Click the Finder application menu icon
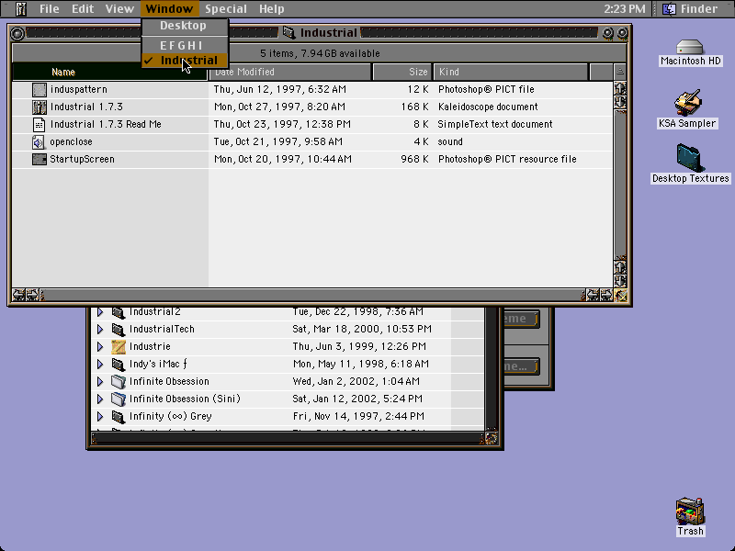This screenshot has height=551, width=735. point(670,8)
